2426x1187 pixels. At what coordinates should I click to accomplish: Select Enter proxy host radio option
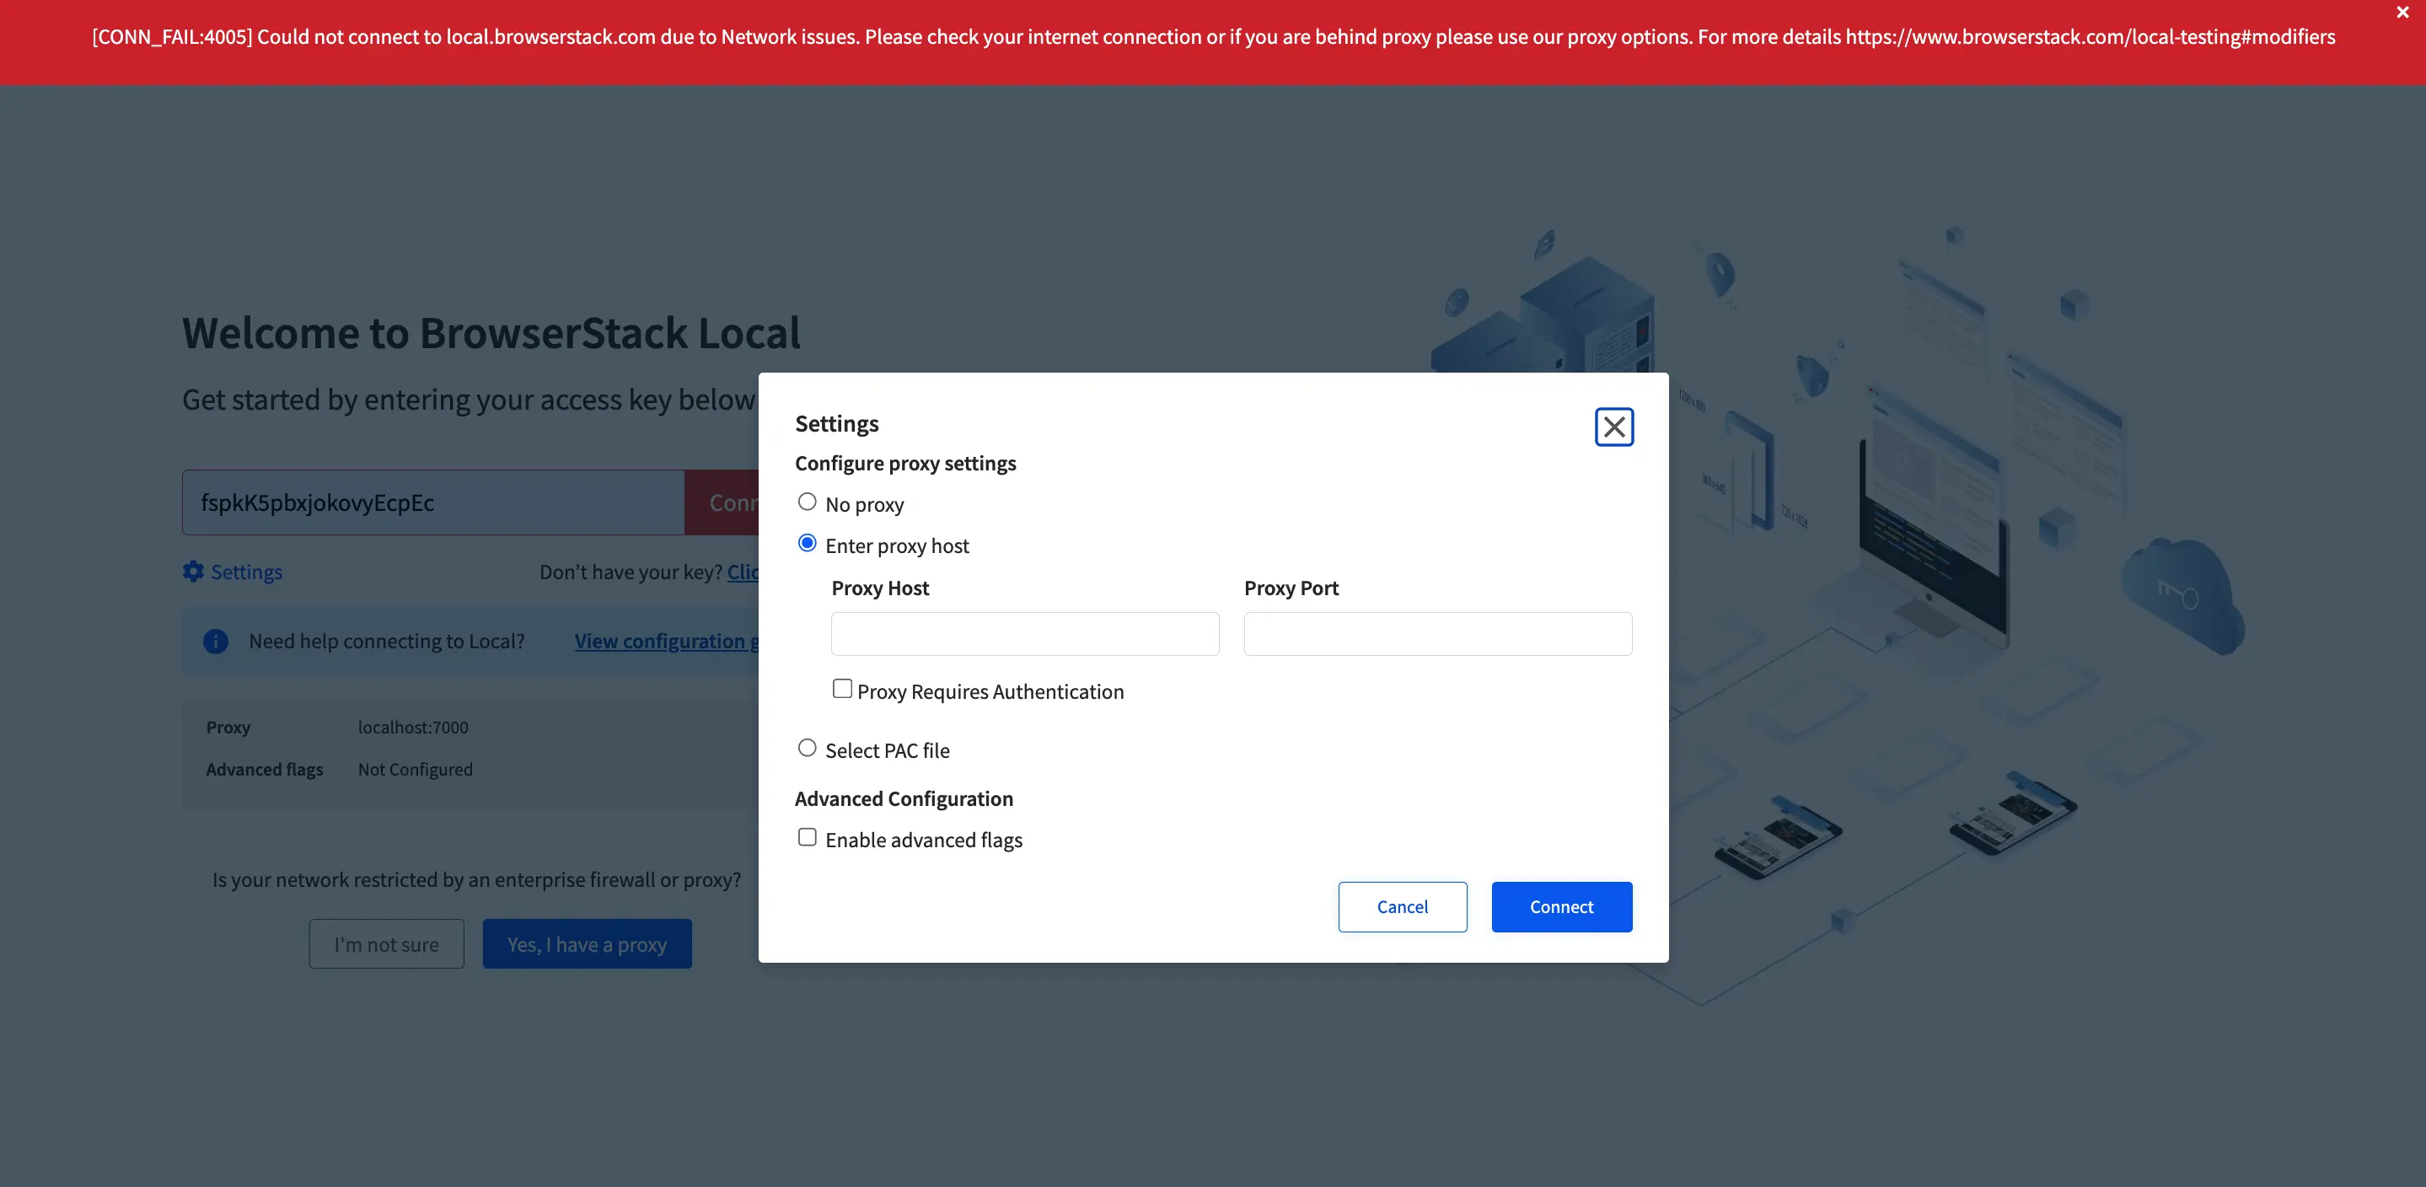pos(807,544)
